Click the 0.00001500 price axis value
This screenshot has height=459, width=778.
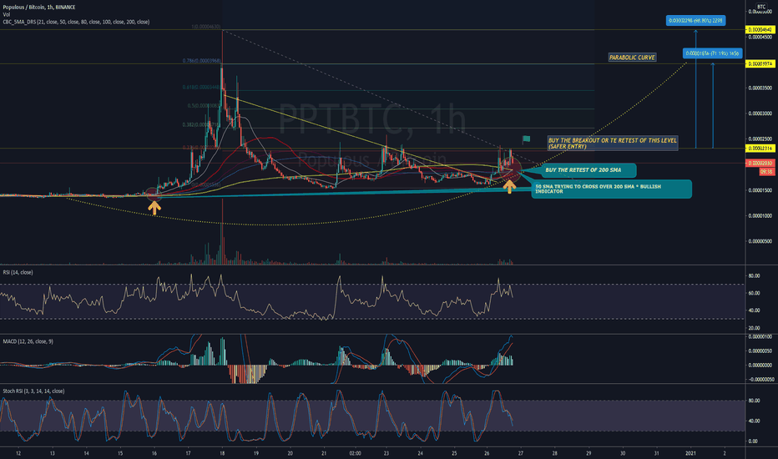tap(760, 190)
